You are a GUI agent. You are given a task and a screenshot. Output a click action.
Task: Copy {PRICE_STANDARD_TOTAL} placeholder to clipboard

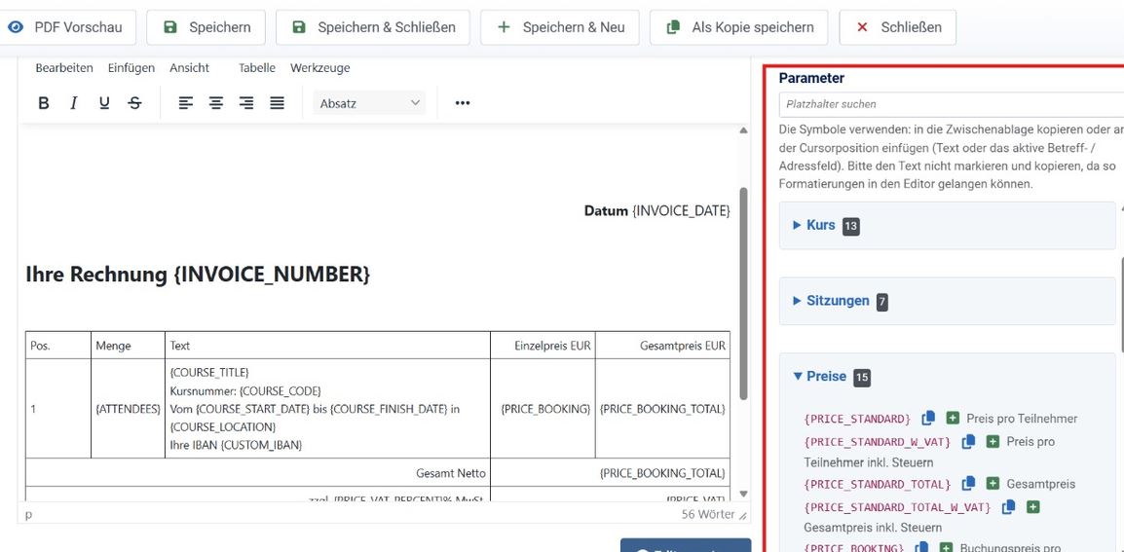[968, 483]
